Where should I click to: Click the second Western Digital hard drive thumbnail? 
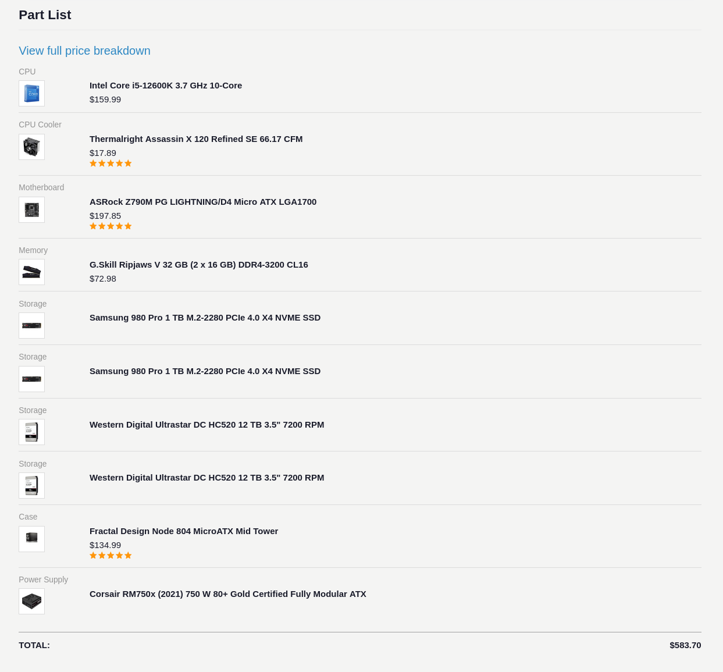[31, 485]
